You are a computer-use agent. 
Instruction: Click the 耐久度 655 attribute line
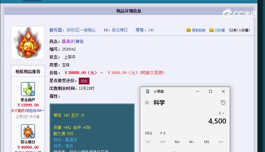63,134
